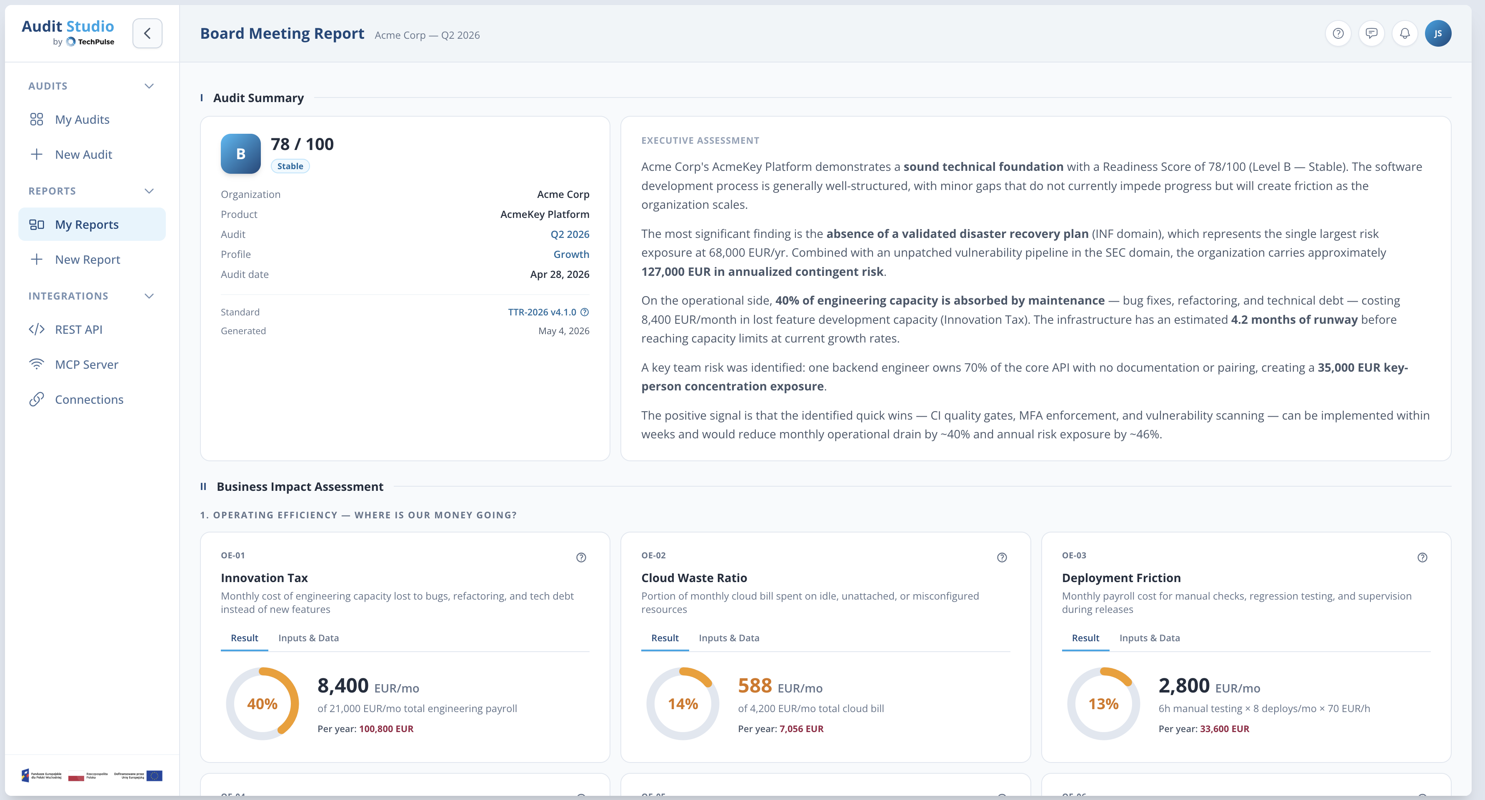
Task: Click the grade B badge
Action: [x=240, y=154]
